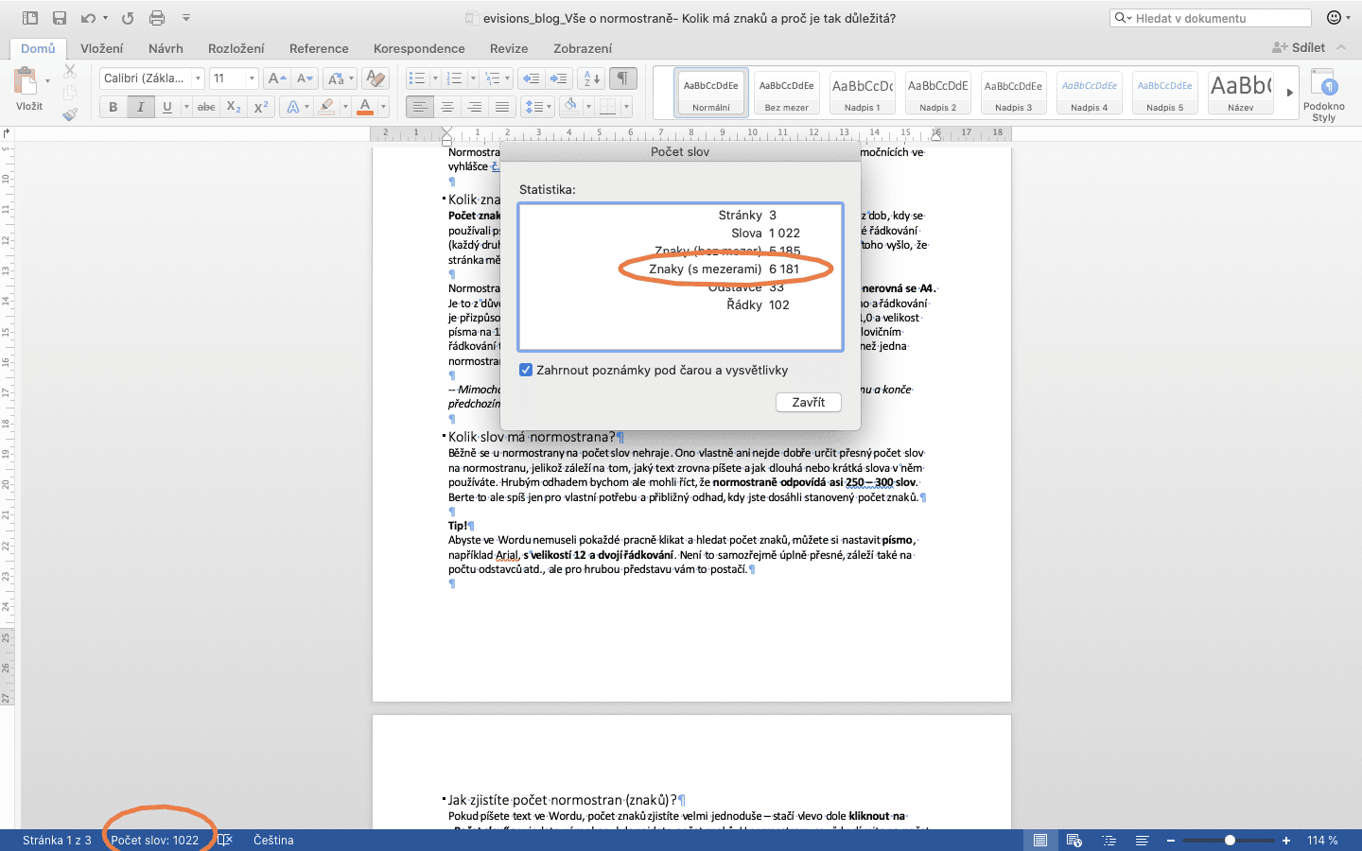Click the strikethrough abc icon

[206, 107]
